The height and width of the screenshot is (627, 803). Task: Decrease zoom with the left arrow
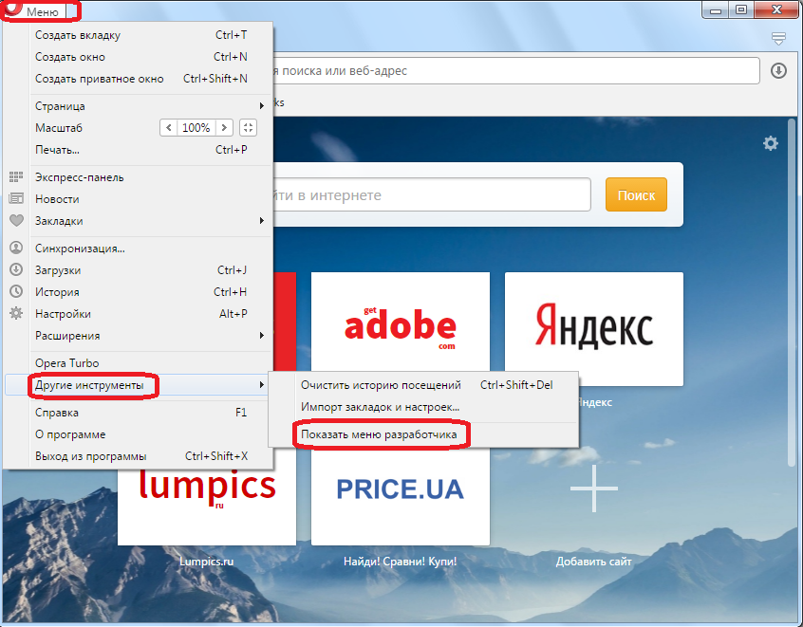169,127
